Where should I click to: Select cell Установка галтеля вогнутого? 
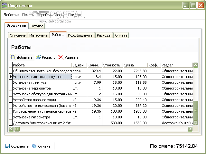point(42,77)
